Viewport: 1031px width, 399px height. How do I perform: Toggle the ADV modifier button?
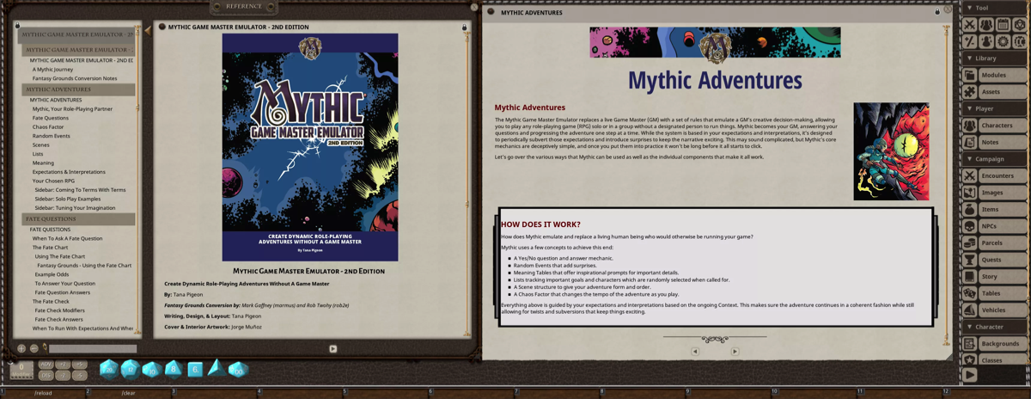(x=46, y=365)
